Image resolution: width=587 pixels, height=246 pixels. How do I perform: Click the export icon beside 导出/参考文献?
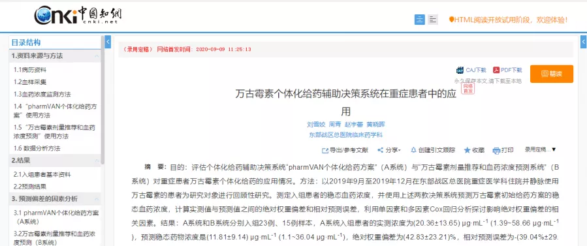tap(325, 150)
